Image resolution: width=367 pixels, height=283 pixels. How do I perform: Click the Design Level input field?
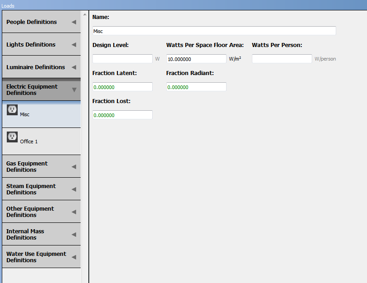[x=122, y=59]
